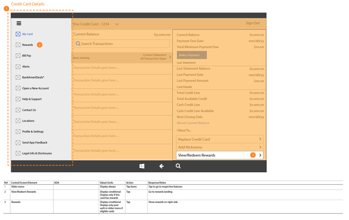Select Legal Info & Disclosures menu item
Viewport: 349px width, 220px height.
(37, 153)
